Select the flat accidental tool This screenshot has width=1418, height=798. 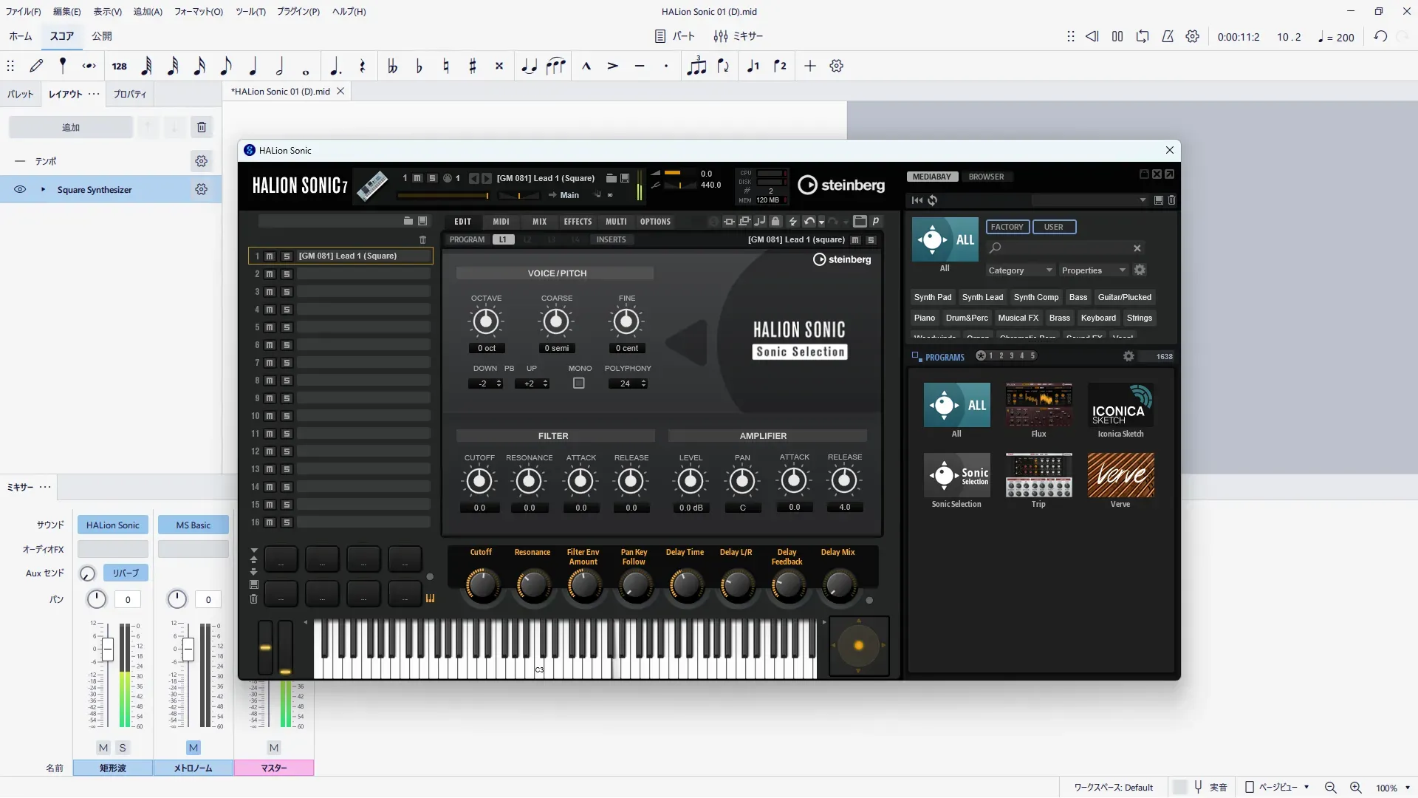419,66
